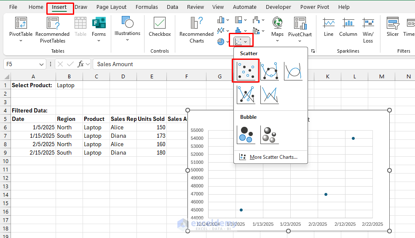
Task: Insert a Slicer filter
Action: coord(393,27)
